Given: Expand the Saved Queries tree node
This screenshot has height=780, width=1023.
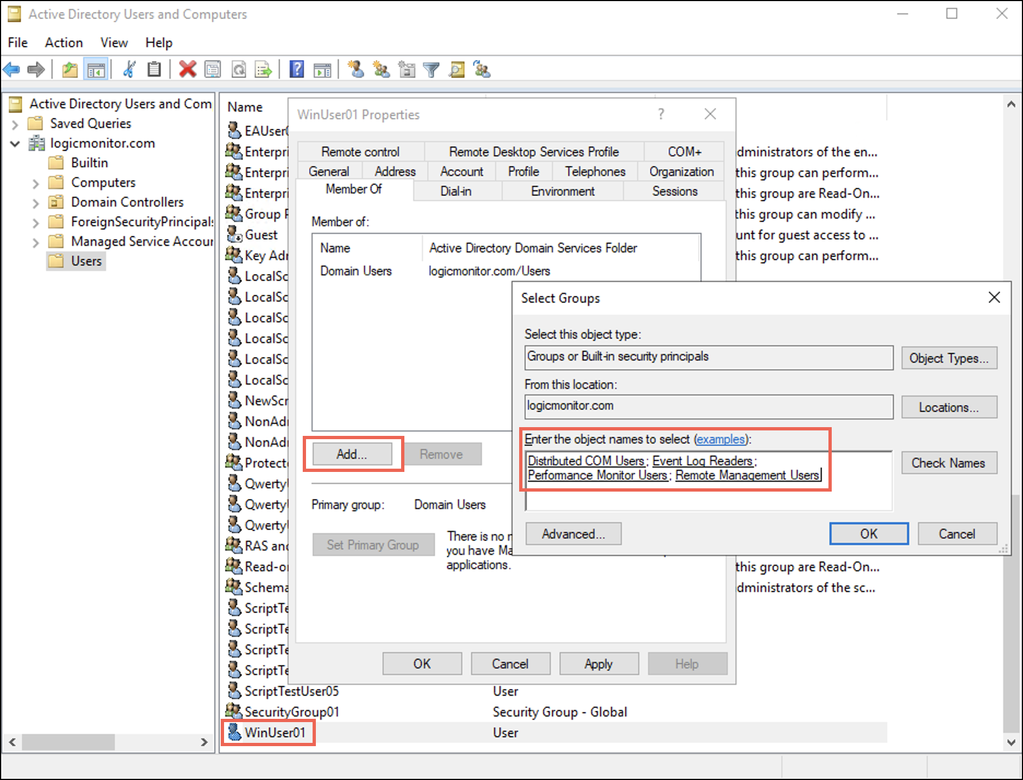Looking at the screenshot, I should click(x=15, y=125).
